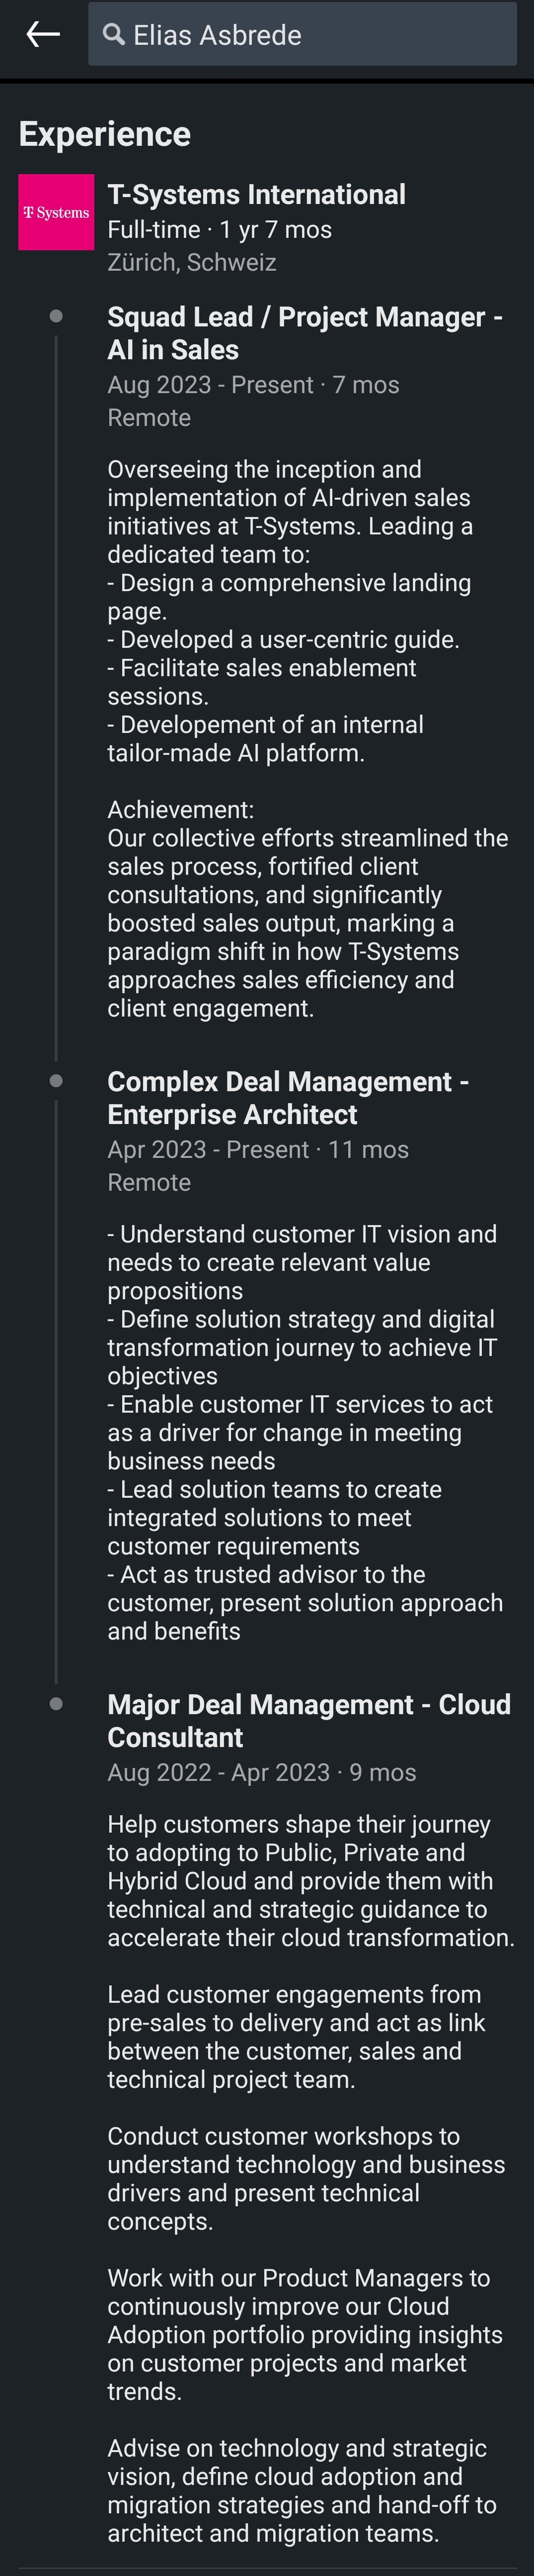Image resolution: width=534 pixels, height=2576 pixels.
Task: Select Major Deal Management - Cloud Consultant title
Action: [x=308, y=1720]
